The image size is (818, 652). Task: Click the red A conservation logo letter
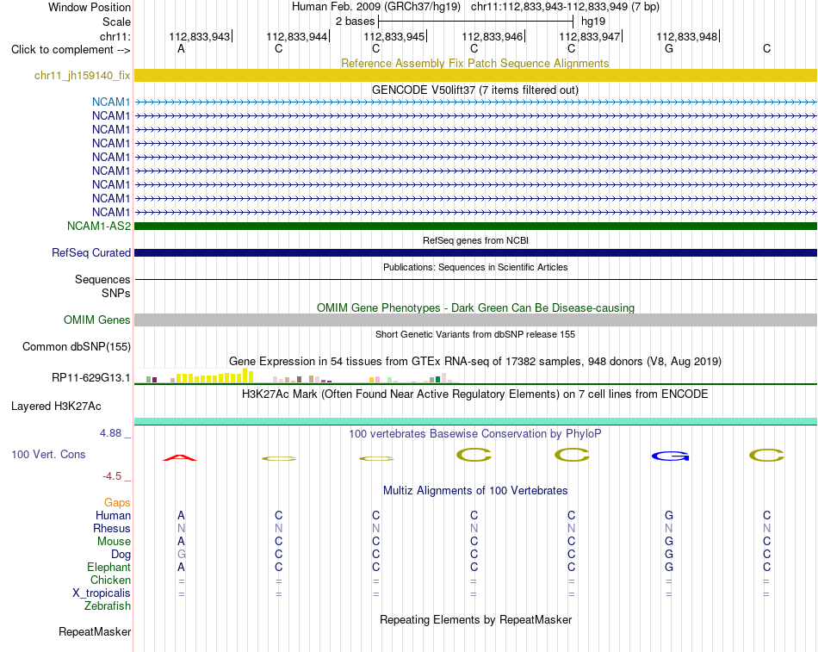(x=180, y=458)
